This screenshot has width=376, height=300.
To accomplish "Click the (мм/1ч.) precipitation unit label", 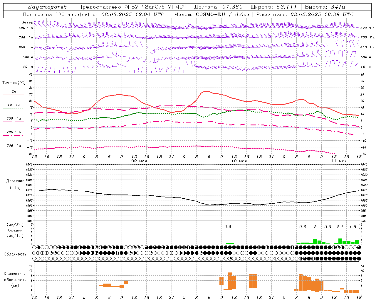I will pos(15,236).
